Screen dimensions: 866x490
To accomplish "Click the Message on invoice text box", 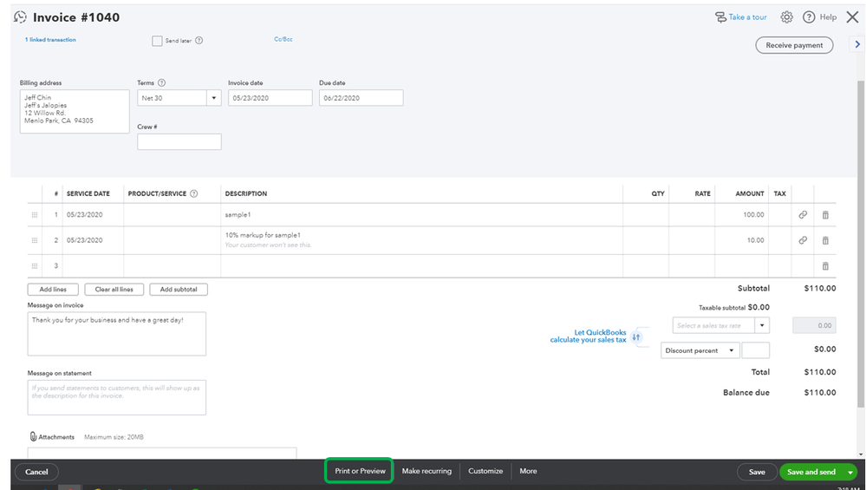I will coord(116,334).
